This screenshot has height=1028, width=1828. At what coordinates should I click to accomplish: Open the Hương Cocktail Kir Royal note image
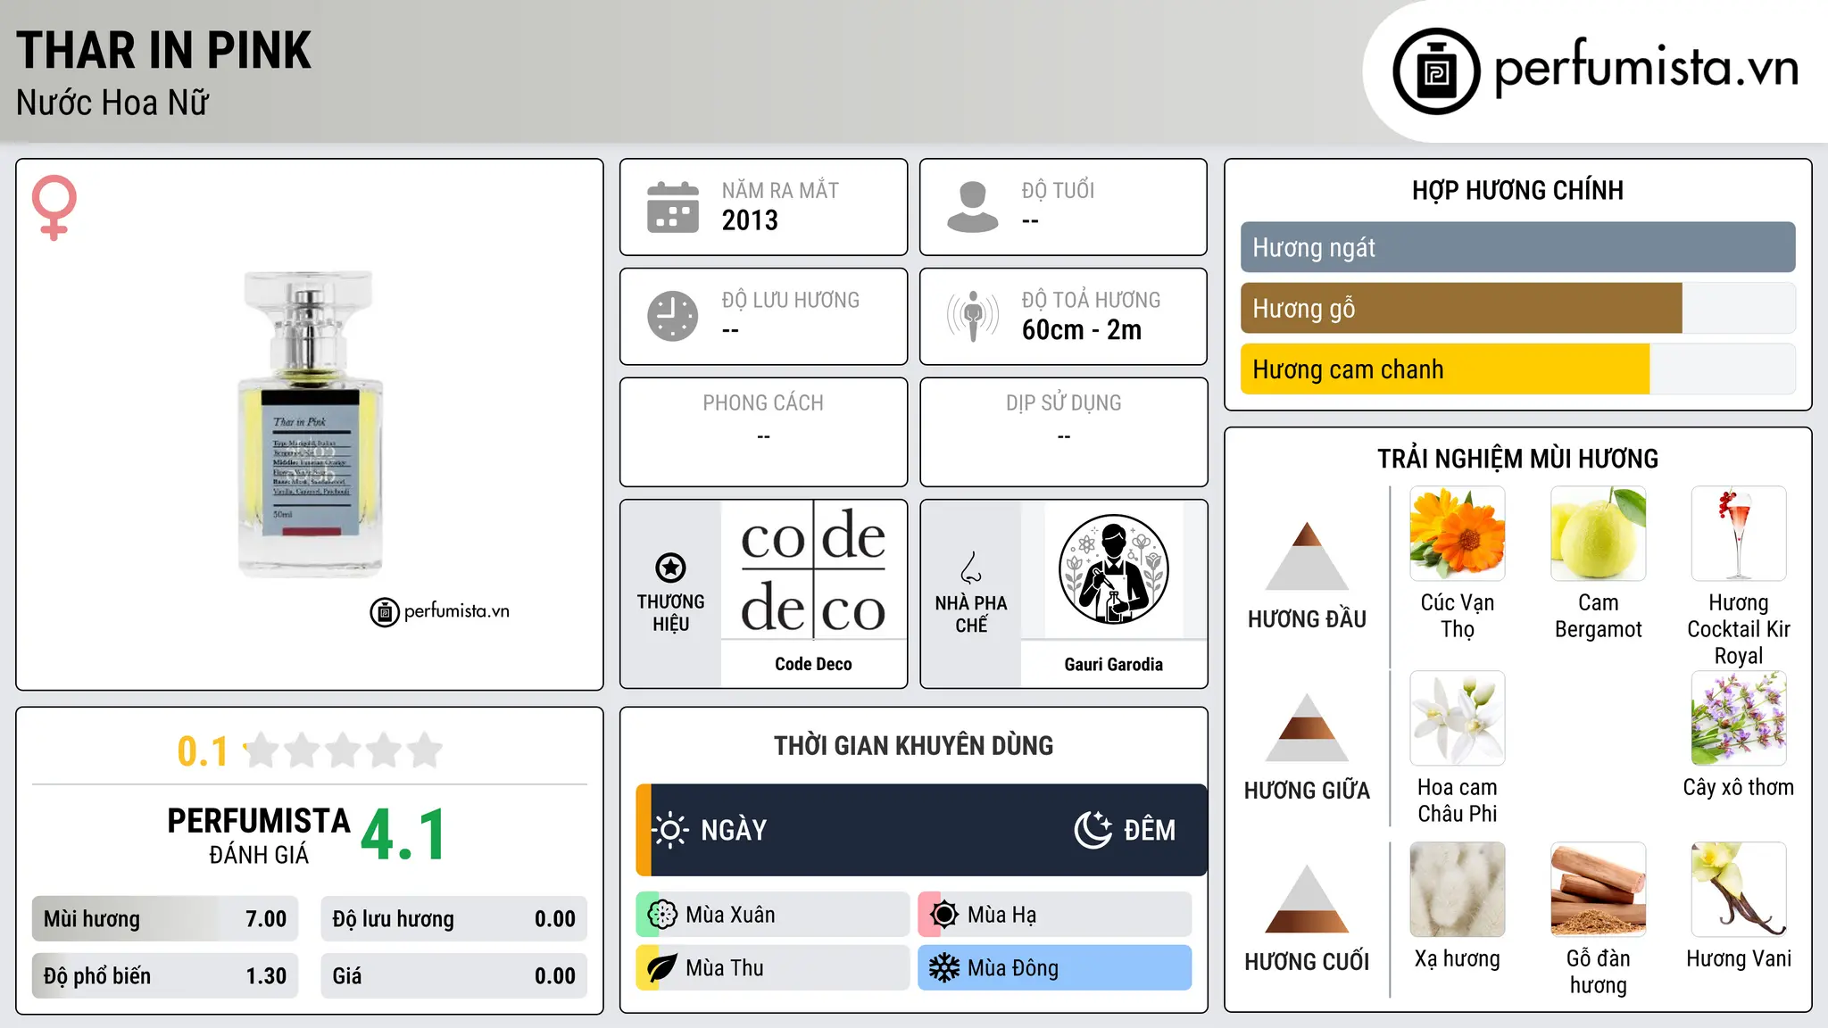point(1739,534)
